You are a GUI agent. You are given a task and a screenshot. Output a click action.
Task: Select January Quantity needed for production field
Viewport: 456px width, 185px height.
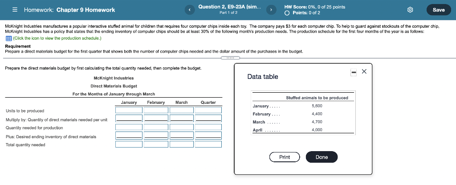[129, 127]
